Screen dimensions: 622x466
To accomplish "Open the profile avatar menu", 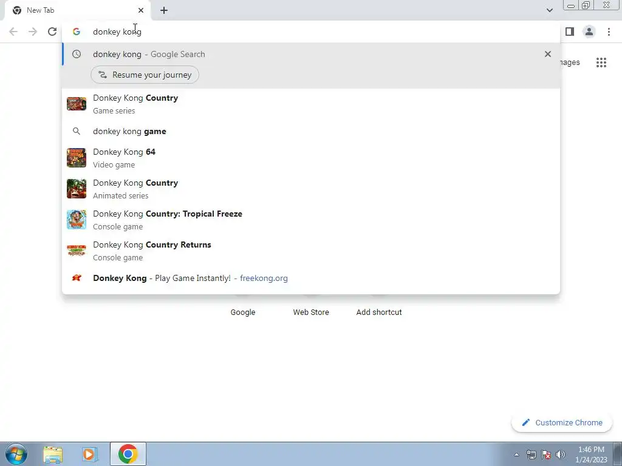I will 589,32.
